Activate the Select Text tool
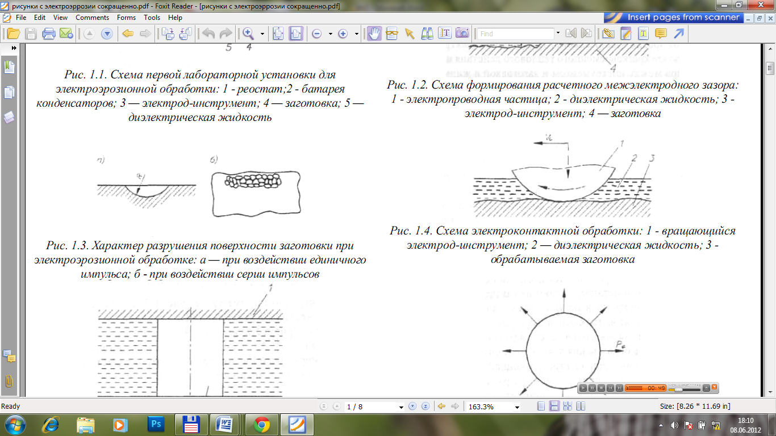The image size is (776, 436). pos(445,33)
